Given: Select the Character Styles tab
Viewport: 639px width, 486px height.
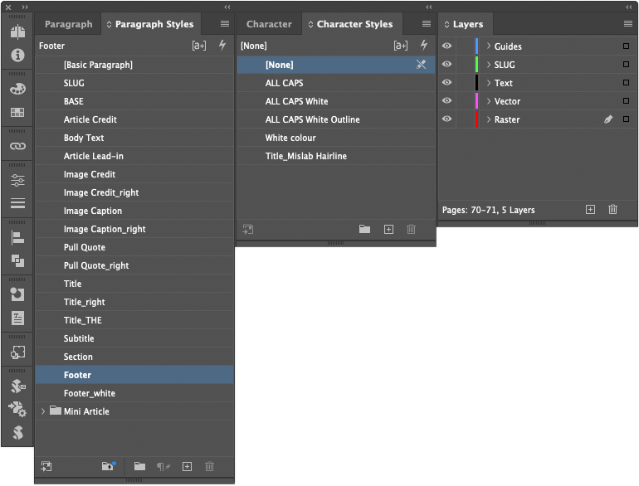Looking at the screenshot, I should pos(352,24).
